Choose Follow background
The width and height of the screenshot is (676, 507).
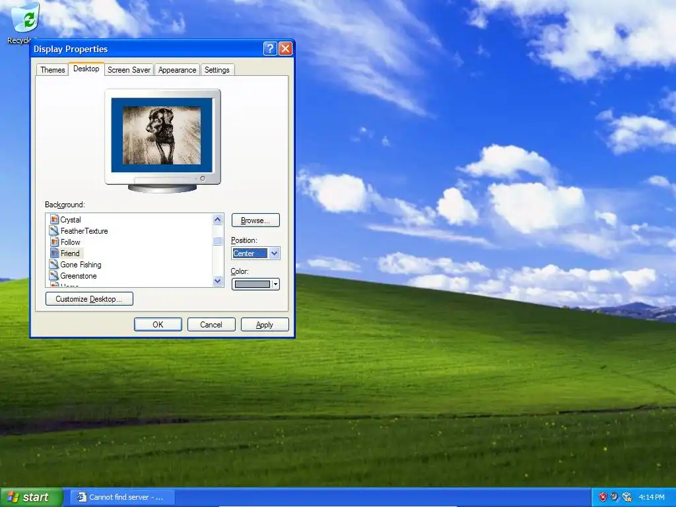click(x=70, y=242)
